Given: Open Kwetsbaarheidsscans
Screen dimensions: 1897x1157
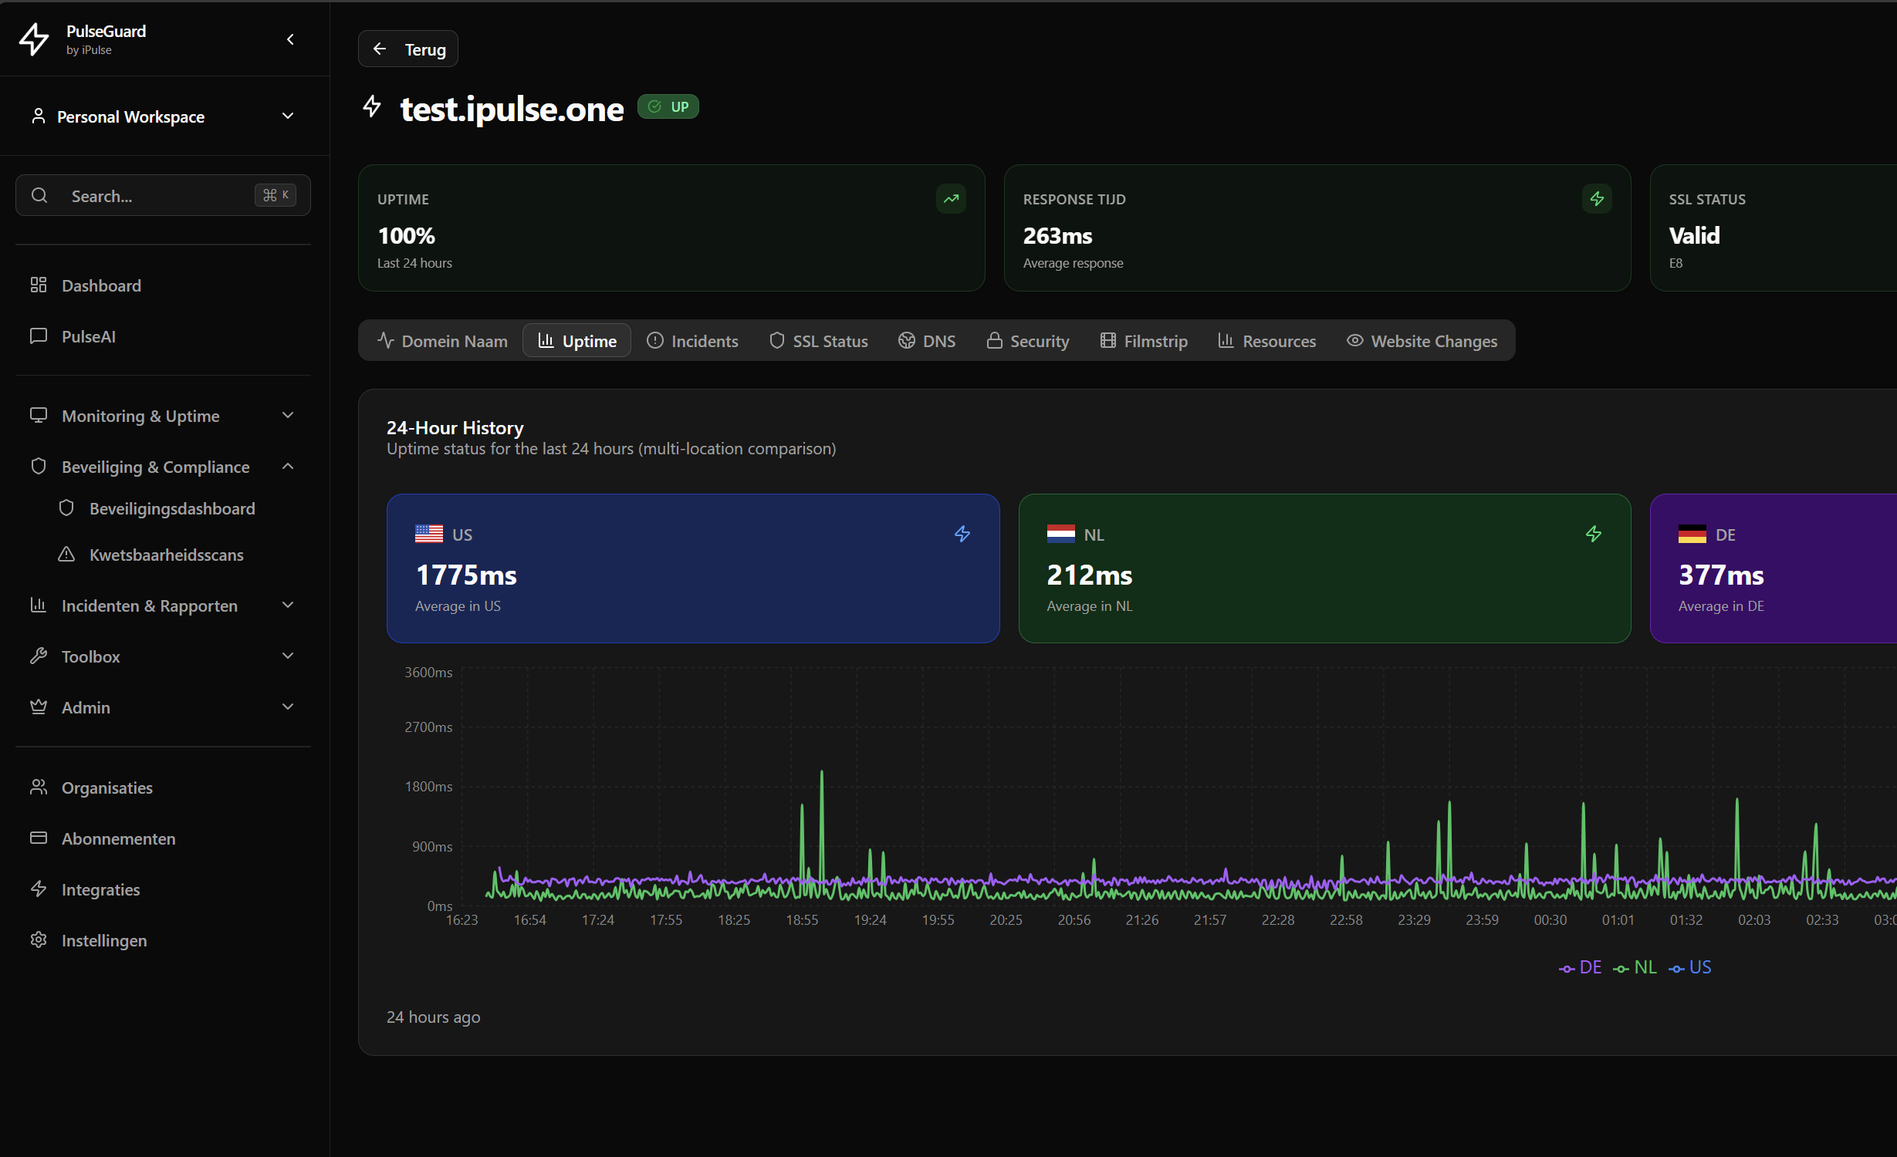Looking at the screenshot, I should [178, 555].
